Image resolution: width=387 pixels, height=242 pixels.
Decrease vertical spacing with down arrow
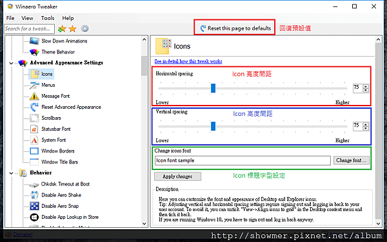pos(366,128)
